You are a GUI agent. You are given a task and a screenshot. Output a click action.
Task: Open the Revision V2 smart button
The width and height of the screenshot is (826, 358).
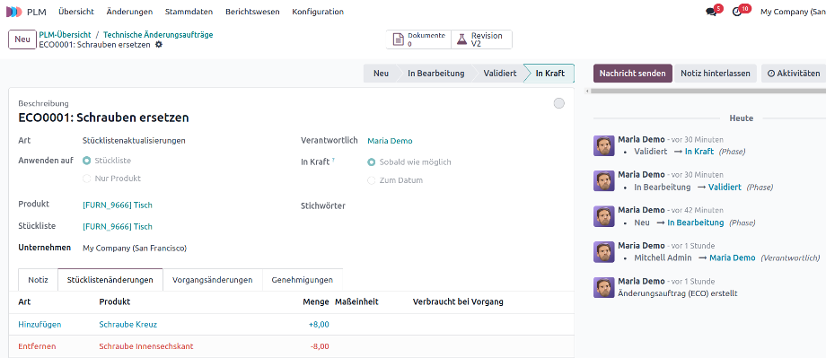(481, 39)
